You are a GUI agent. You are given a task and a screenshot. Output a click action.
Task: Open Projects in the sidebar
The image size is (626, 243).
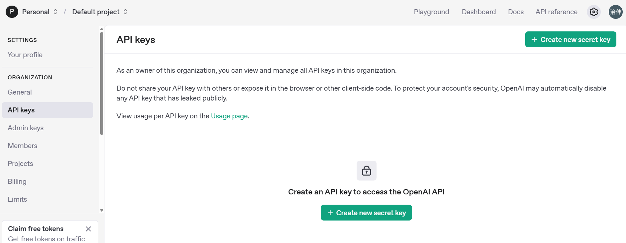point(47,164)
